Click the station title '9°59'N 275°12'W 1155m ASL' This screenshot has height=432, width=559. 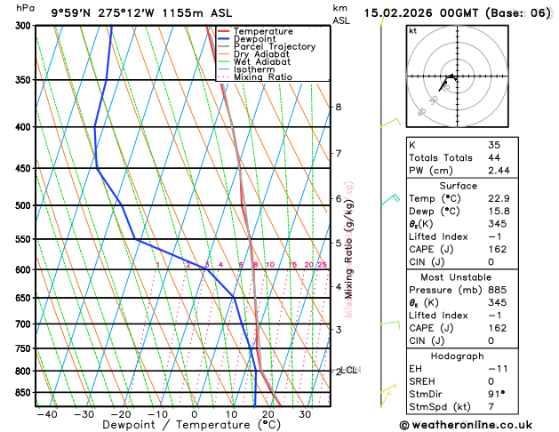141,13
